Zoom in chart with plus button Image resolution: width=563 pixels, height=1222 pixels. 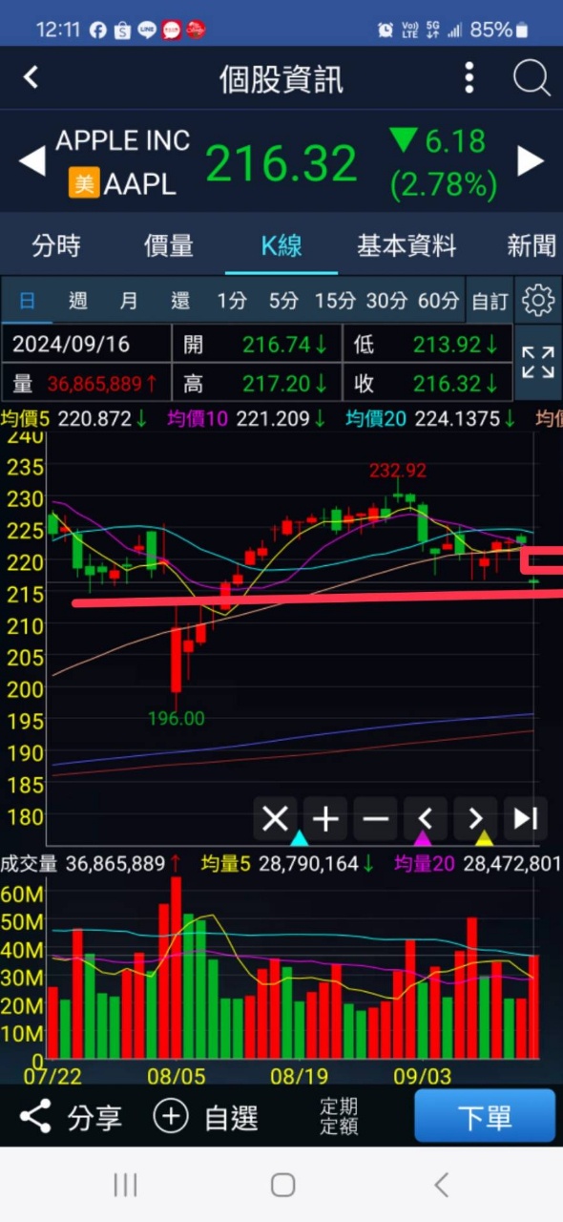tap(325, 818)
